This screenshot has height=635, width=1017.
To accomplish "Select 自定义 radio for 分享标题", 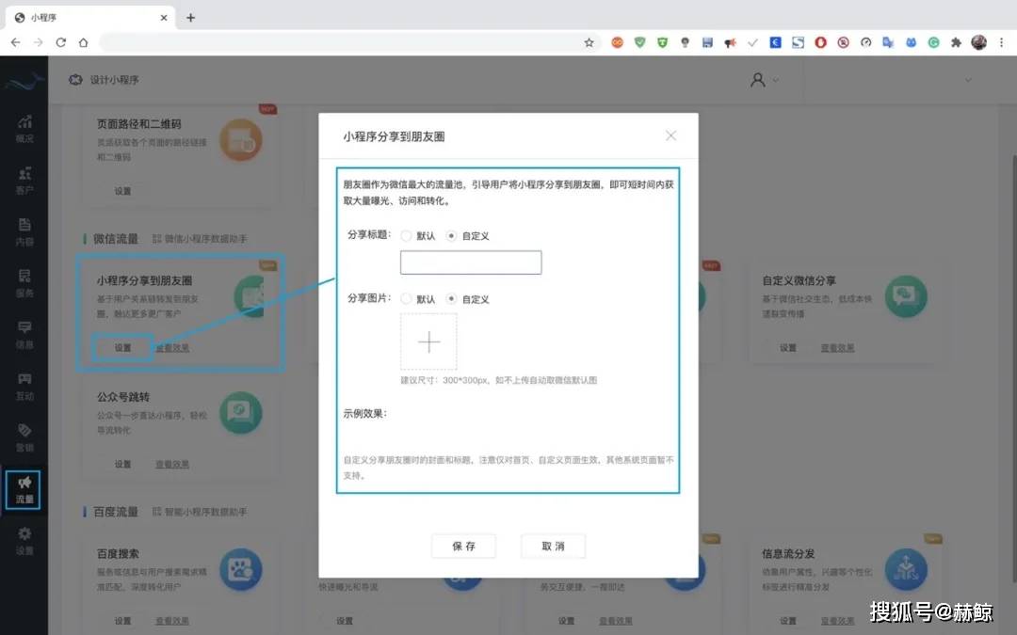I will click(452, 235).
